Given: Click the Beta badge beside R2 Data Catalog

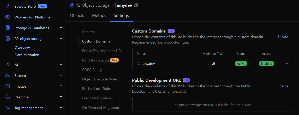Looking at the screenshot, I should [115, 60].
